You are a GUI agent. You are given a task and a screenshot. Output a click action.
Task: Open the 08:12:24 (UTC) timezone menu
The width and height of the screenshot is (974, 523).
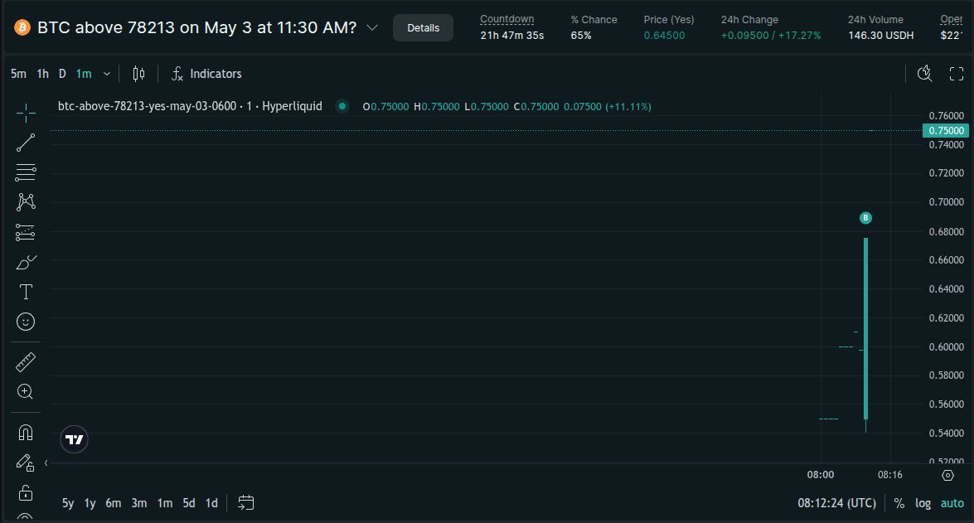tap(836, 503)
